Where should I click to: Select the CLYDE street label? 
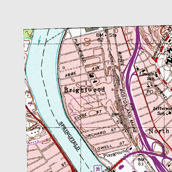click(81, 116)
